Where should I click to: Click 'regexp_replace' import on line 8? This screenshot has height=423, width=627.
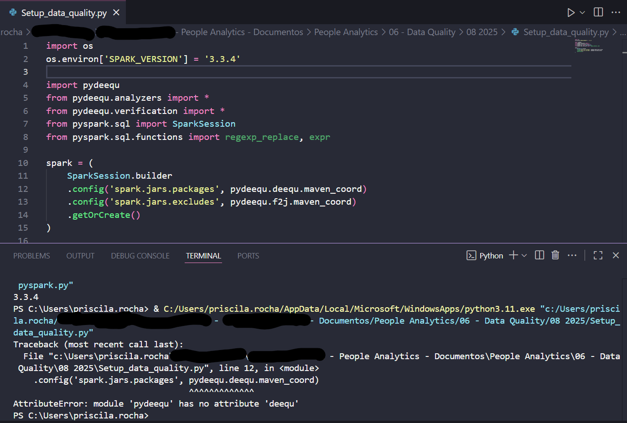262,137
